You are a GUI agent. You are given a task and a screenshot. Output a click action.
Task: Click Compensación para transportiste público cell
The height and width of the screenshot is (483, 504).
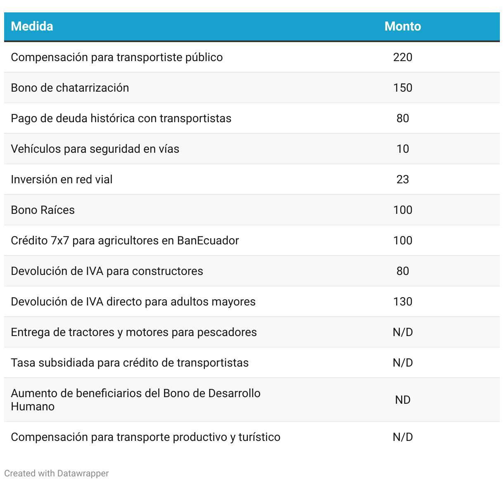pos(117,57)
